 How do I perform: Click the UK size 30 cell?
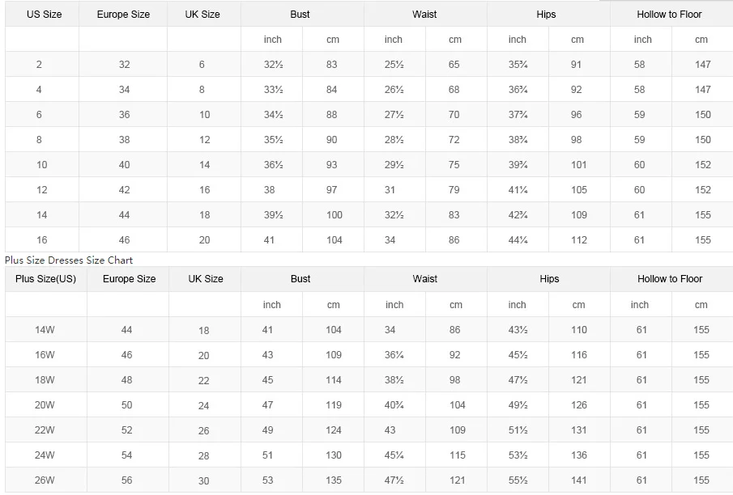coord(204,481)
